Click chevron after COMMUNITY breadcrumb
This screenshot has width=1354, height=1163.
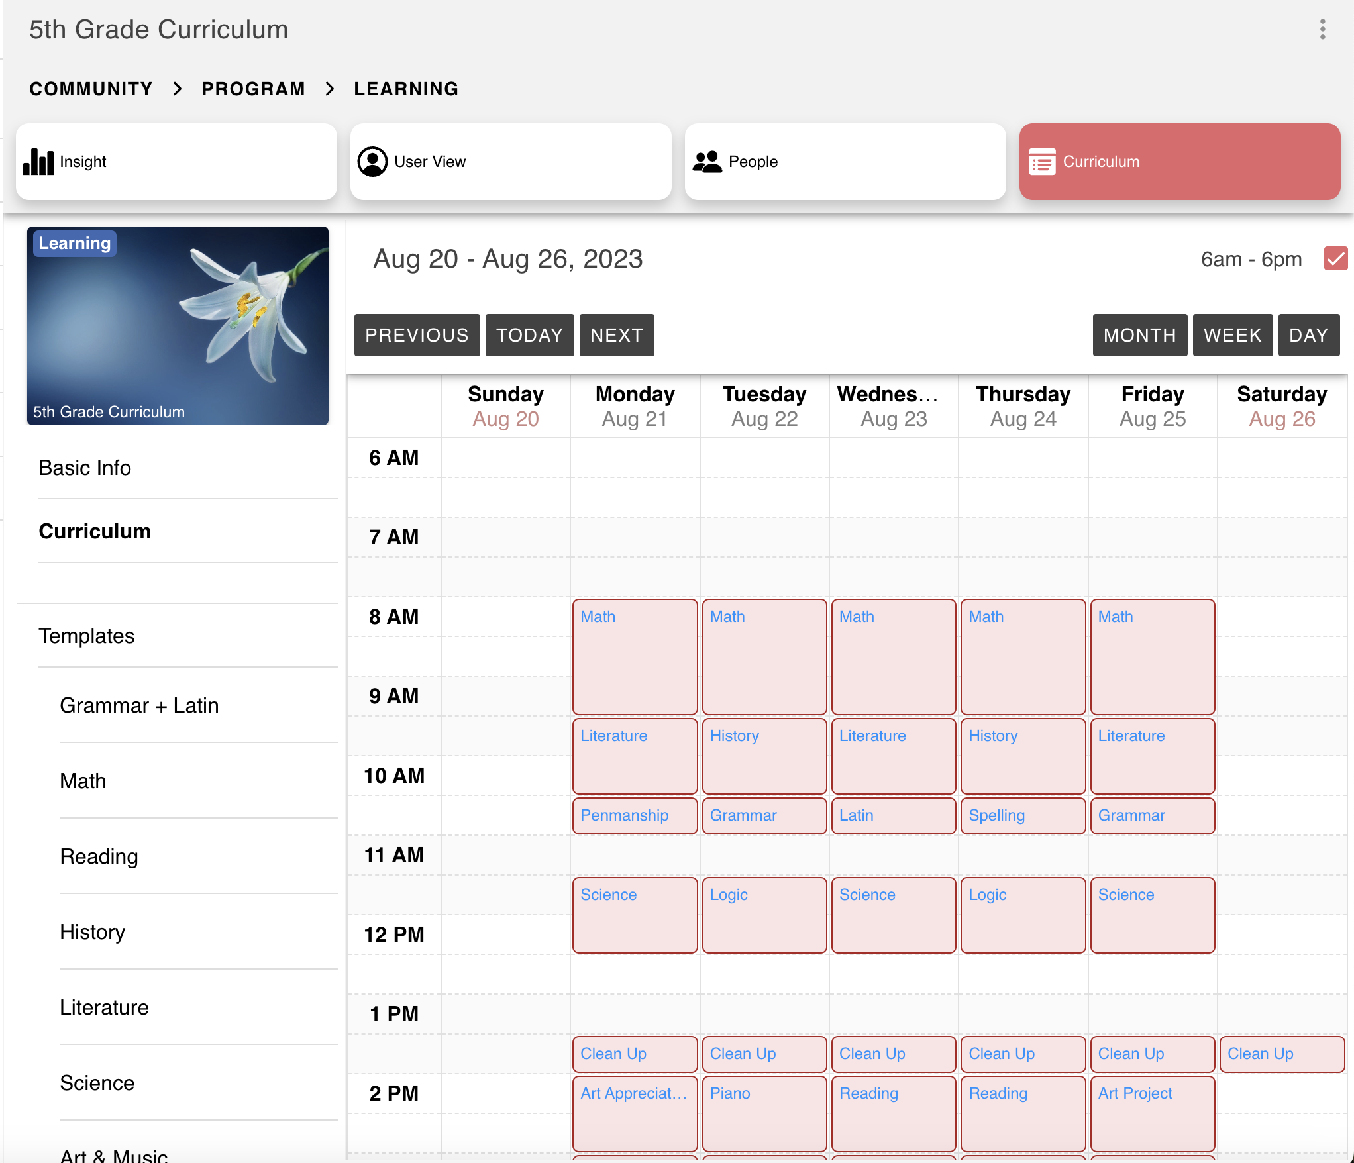(177, 89)
